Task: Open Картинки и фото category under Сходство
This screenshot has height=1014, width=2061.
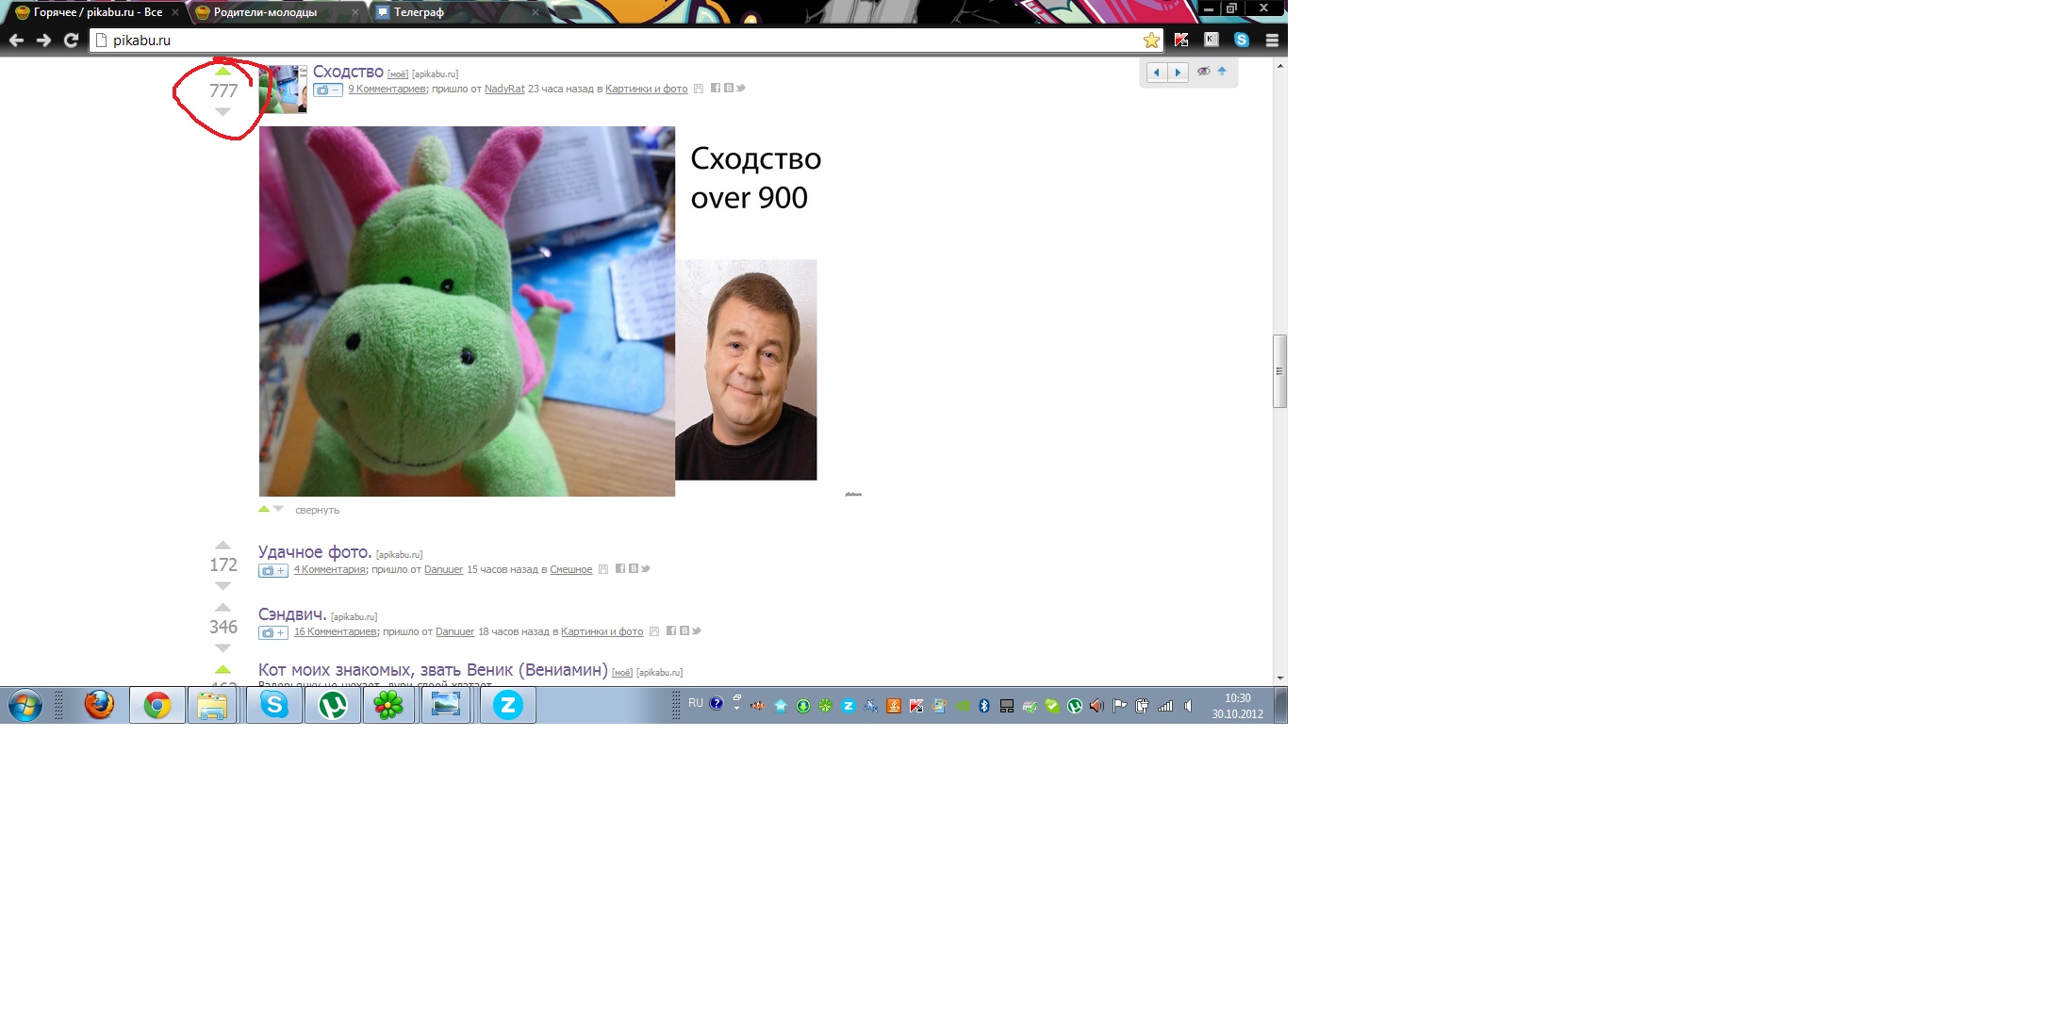Action: [646, 89]
